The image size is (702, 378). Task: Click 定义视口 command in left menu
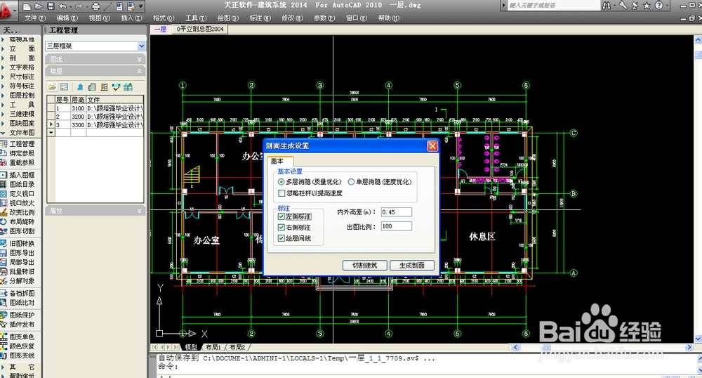click(22, 193)
